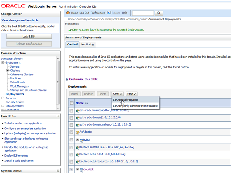The width and height of the screenshot is (232, 174).
Task: Open the Start dropdown button
Action: click(x=117, y=94)
